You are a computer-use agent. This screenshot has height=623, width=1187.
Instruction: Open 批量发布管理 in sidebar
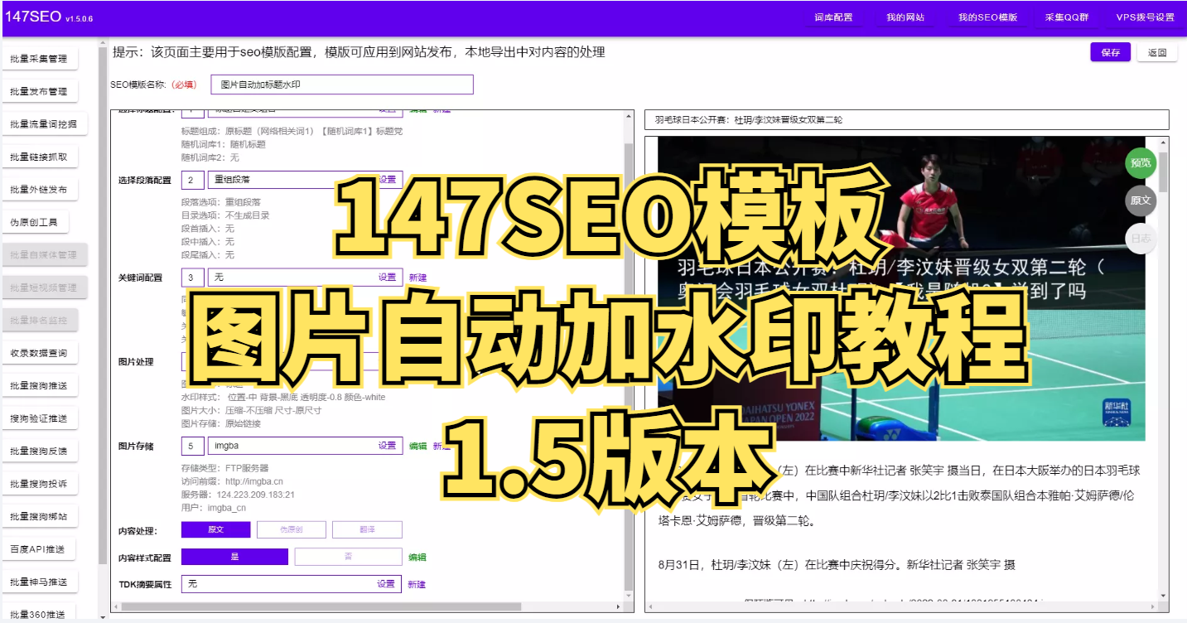39,91
